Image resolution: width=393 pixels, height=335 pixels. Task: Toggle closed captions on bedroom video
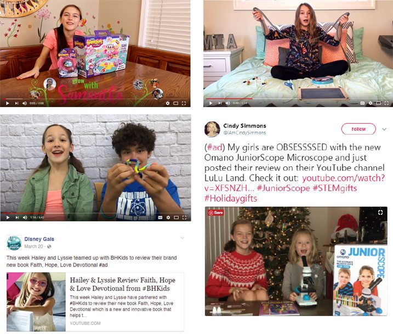pos(362,103)
